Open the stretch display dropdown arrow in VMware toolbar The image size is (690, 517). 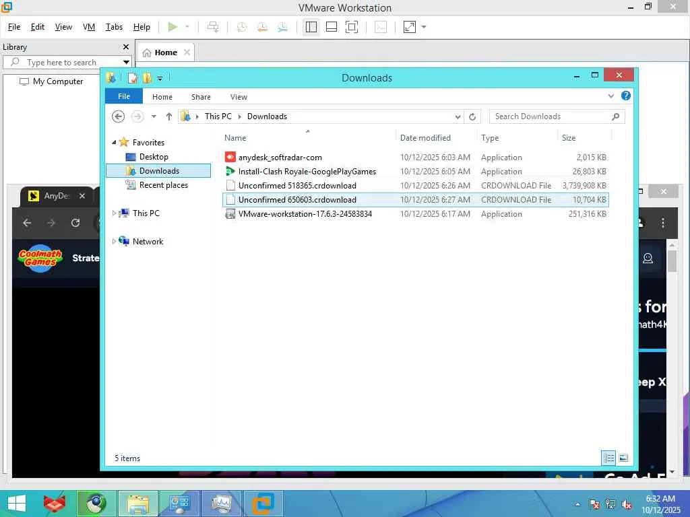(x=424, y=27)
